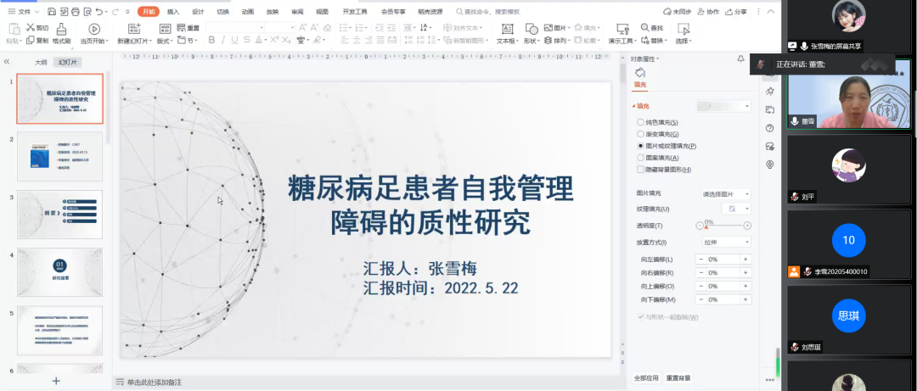Expand the 放置方式 dropdown (拉伸)
Screen dimensions: 917x391
pyautogui.click(x=725, y=242)
